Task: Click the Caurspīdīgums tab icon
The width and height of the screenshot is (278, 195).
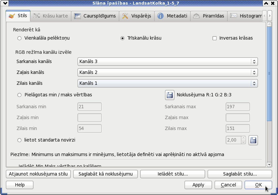Action: [77, 16]
